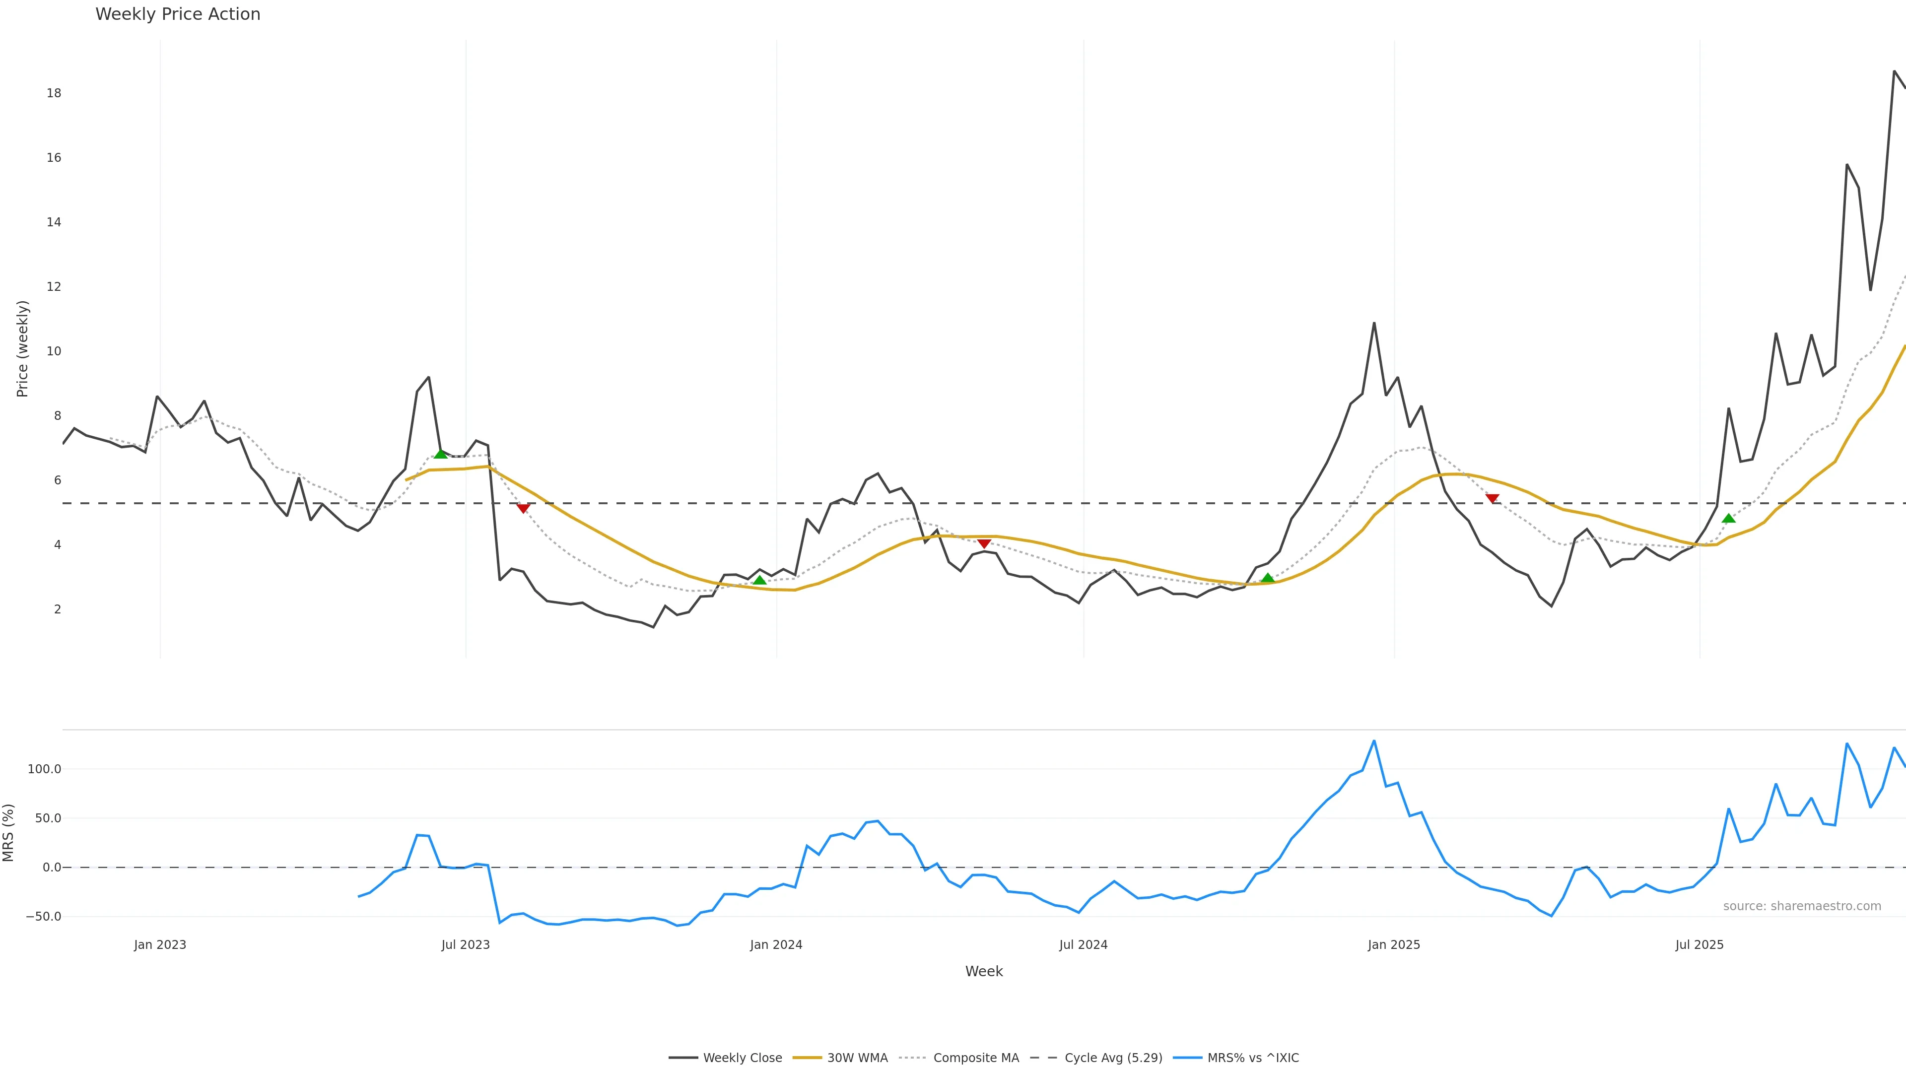Click the red down-triangle marker around May 2024
The width and height of the screenshot is (1906, 1072).
[983, 544]
